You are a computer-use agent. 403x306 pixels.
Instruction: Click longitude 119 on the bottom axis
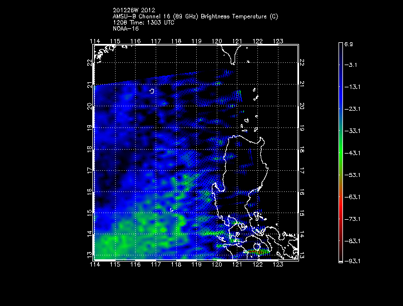[197, 264]
